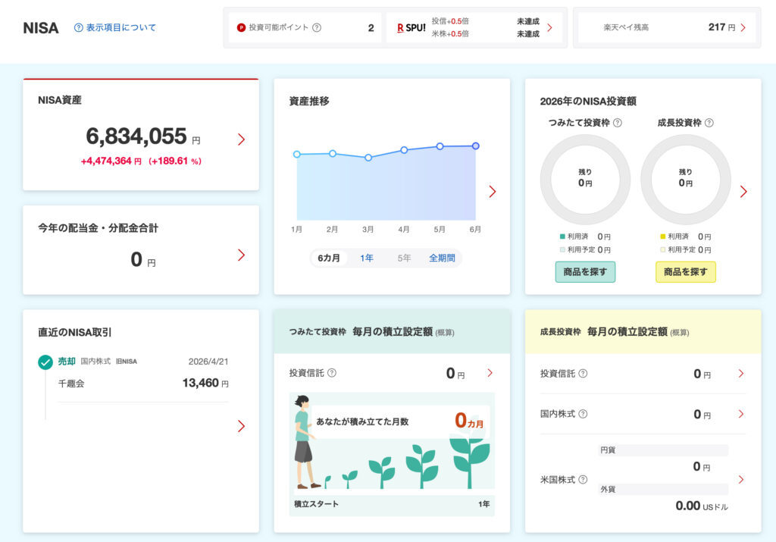
Task: Click yellow 利用済 legend swatch
Action: click(662, 237)
